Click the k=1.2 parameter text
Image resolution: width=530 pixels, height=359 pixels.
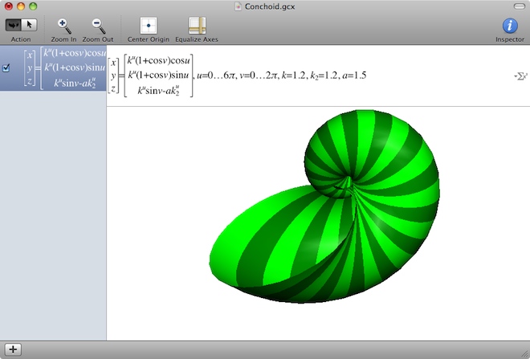[293, 75]
